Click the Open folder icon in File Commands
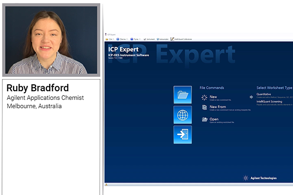The image size is (293, 195). pyautogui.click(x=205, y=119)
